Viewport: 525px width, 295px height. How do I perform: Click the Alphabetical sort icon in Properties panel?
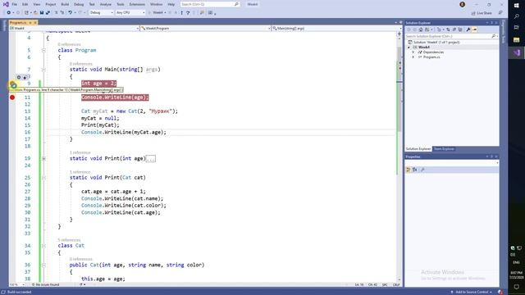414,170
